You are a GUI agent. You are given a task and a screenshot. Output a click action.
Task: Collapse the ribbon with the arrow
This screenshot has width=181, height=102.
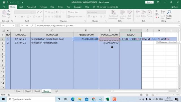pos(179,21)
